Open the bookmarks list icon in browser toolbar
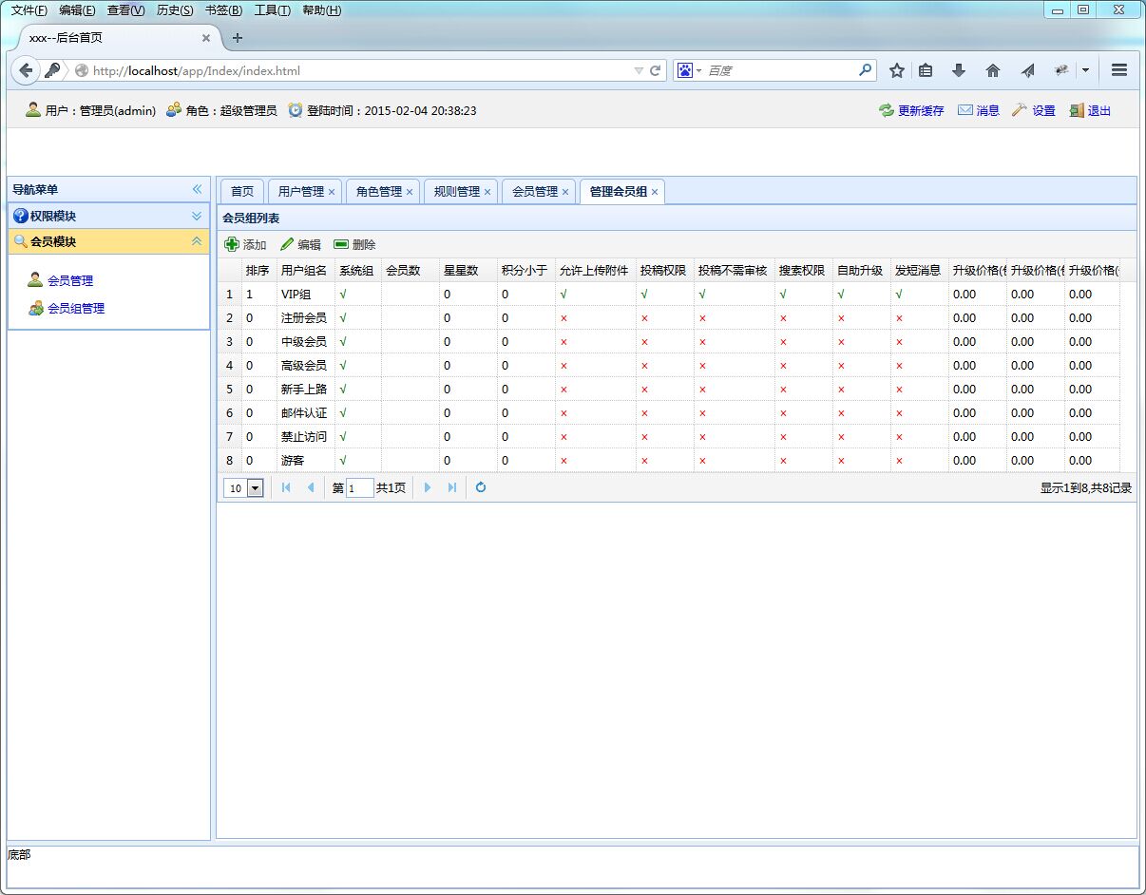Screen dimensions: 1146x895 pos(926,70)
